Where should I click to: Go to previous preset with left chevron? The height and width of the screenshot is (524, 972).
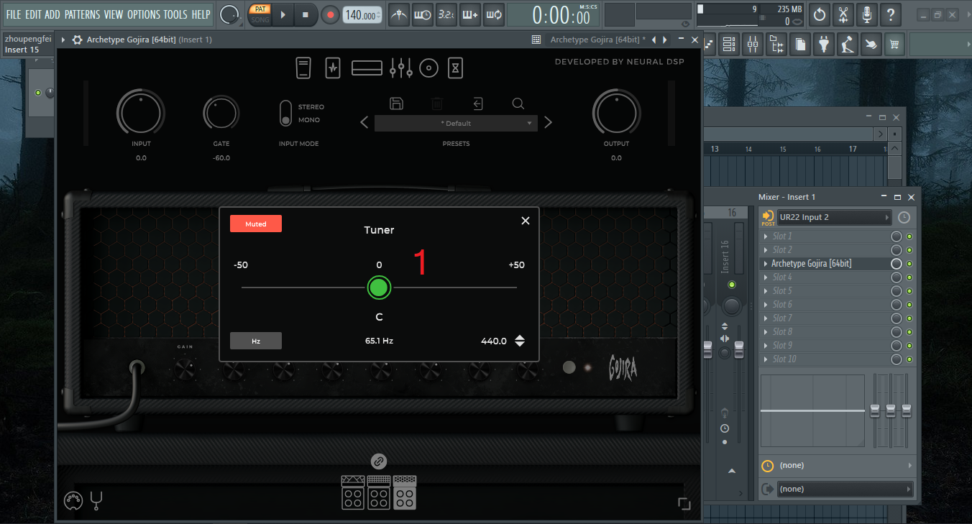(x=364, y=122)
